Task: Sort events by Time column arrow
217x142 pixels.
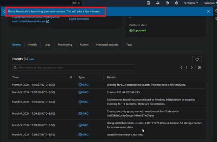Action: click(x=71, y=77)
